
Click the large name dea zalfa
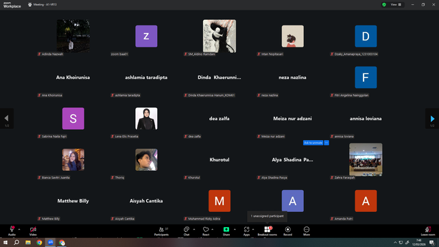219,119
